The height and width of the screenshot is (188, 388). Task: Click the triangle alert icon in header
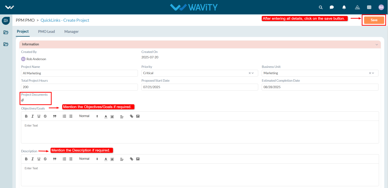click(x=357, y=7)
